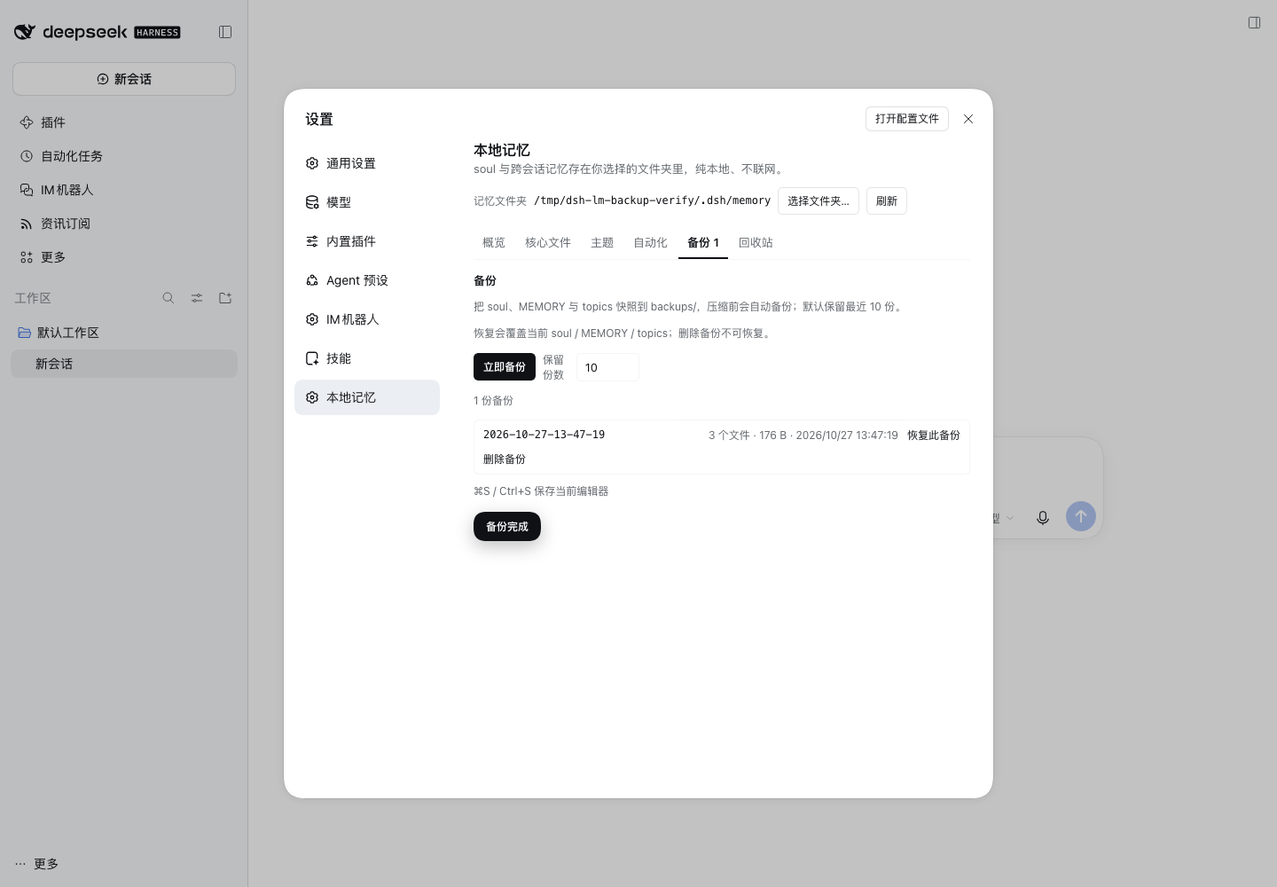Open 通用设置 in the settings menu
This screenshot has height=887, width=1277.
click(x=367, y=163)
